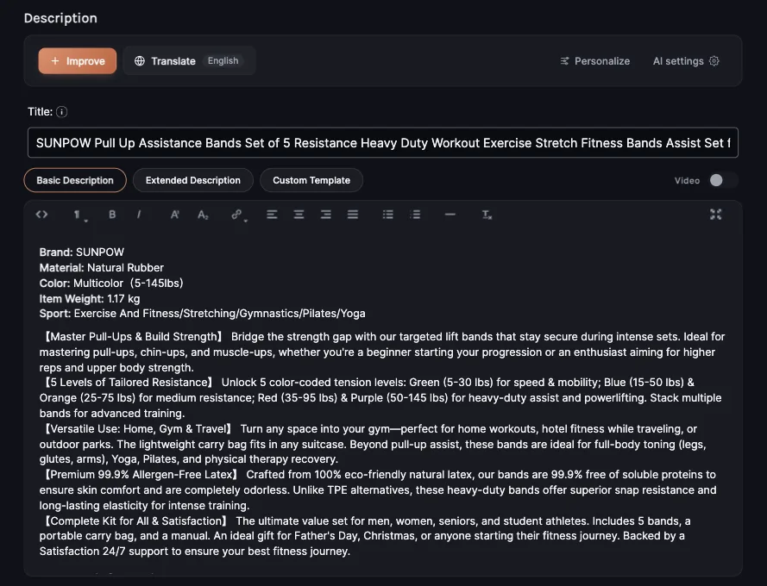Click the 'Material: Natural Rubber' line

click(101, 268)
